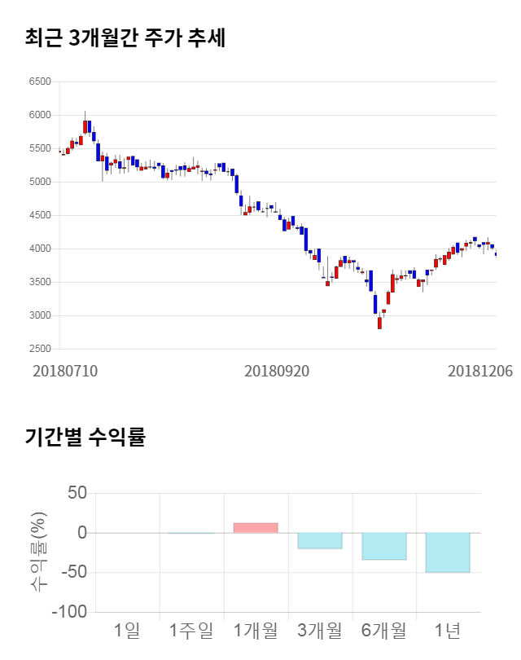Select the 3개월 period label
This screenshot has height=660, width=521.
tap(320, 630)
